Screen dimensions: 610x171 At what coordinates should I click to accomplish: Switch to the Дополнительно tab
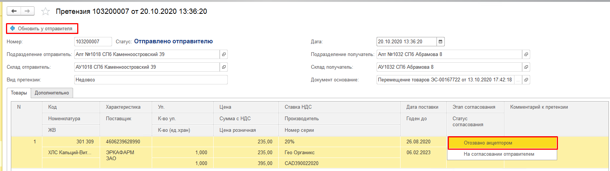[52, 93]
